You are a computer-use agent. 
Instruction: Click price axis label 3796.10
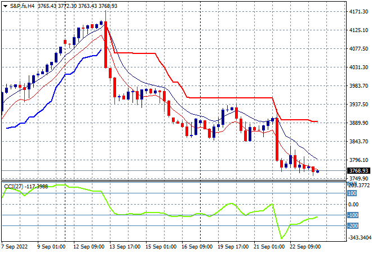coord(358,160)
